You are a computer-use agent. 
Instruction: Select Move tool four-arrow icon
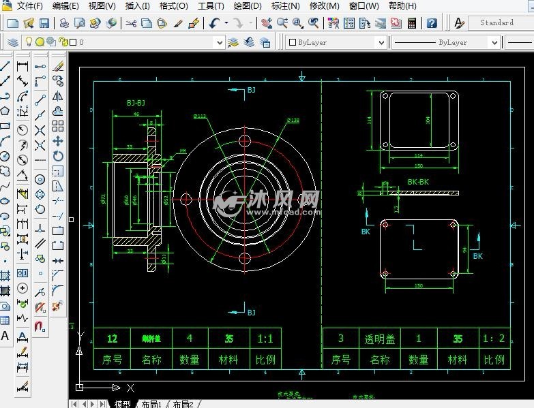(58, 141)
